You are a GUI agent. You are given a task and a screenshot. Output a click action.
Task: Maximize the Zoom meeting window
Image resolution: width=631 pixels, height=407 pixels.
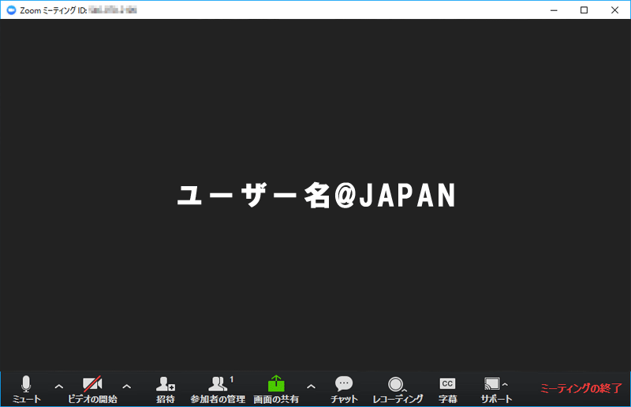pyautogui.click(x=584, y=10)
